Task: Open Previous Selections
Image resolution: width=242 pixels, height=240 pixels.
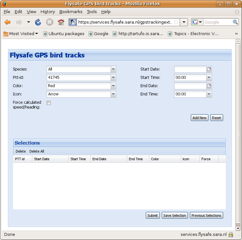Action: coord(206,215)
